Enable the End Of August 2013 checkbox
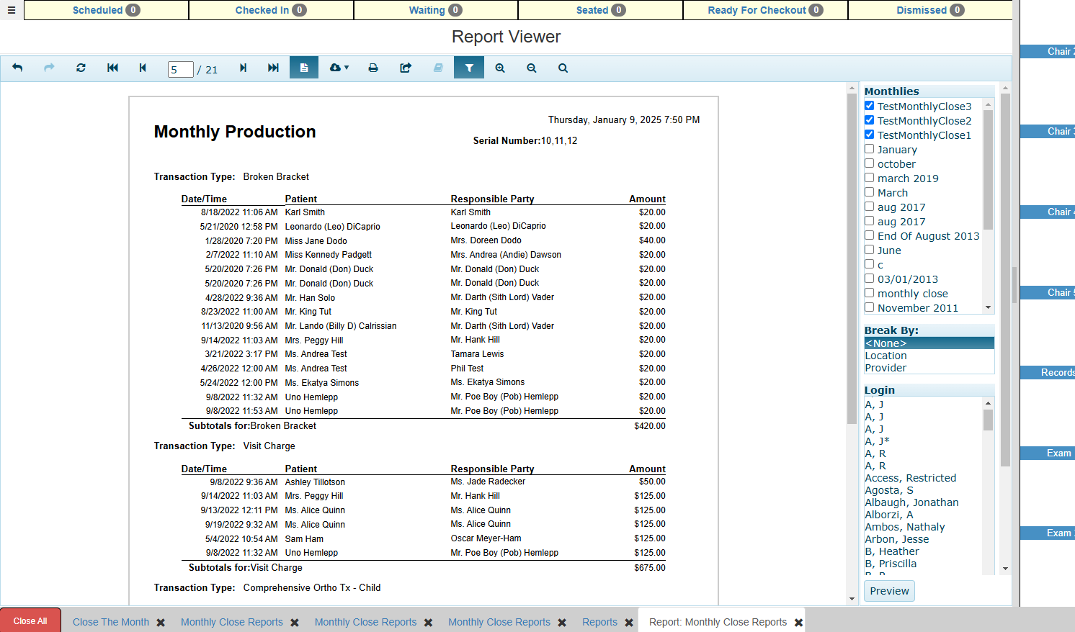 (x=869, y=235)
